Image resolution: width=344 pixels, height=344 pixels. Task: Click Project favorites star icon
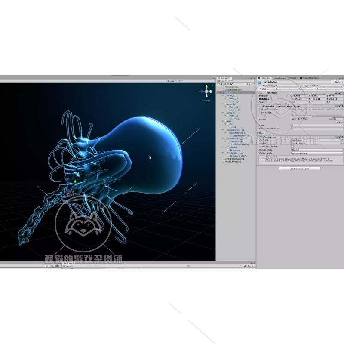[253, 266]
